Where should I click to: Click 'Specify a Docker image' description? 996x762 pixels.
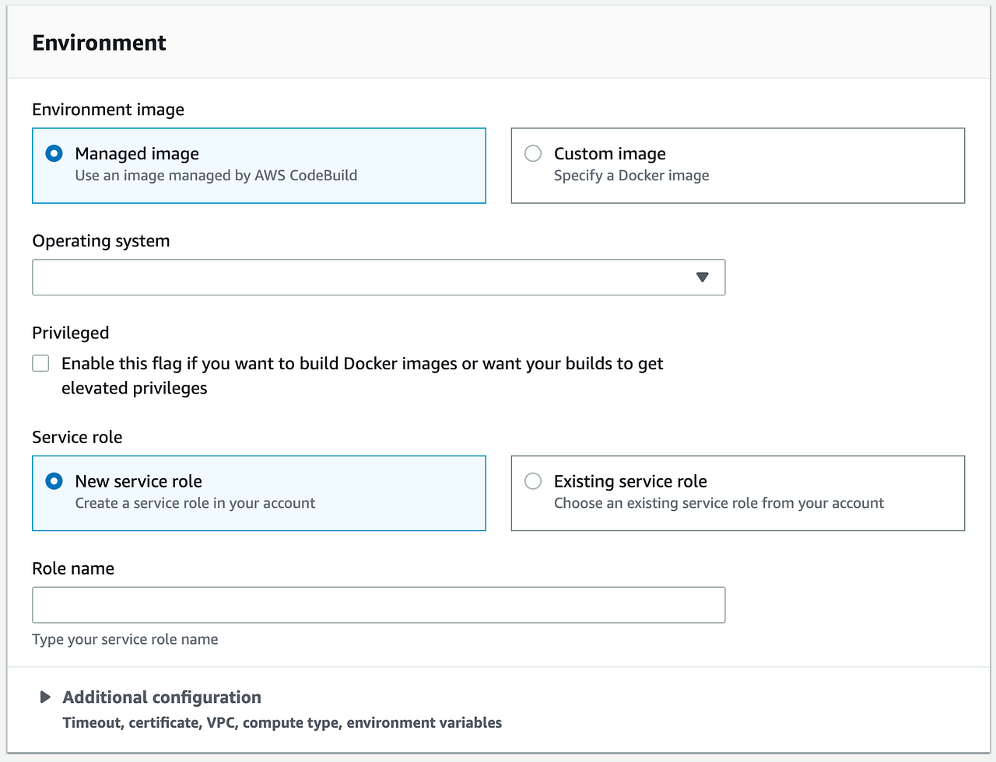point(631,176)
